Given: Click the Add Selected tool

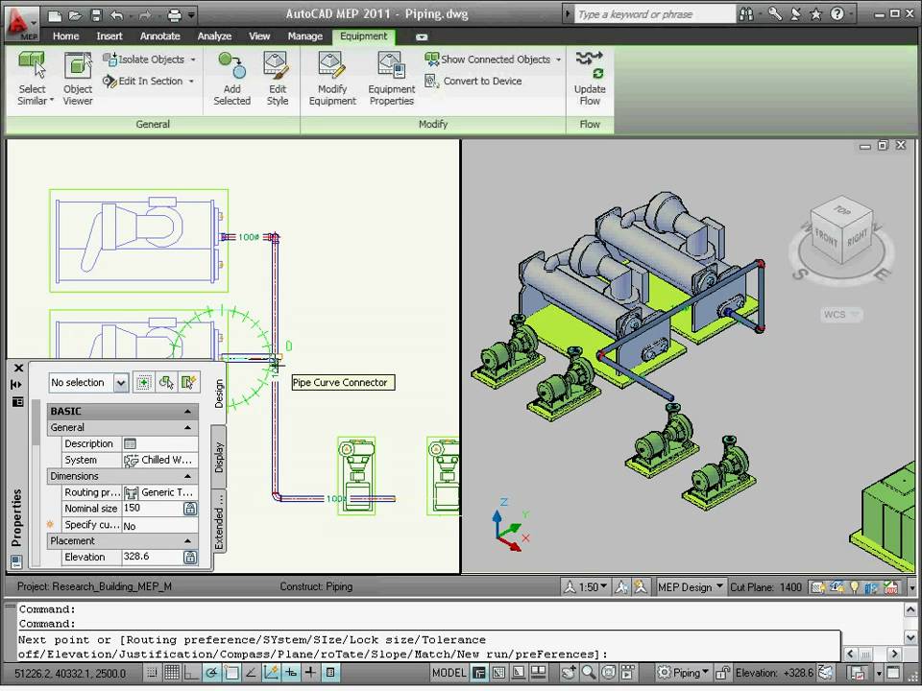Looking at the screenshot, I should 231,79.
